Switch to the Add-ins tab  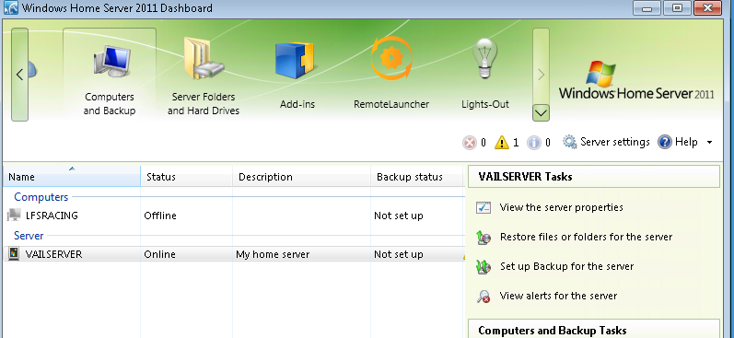(297, 75)
